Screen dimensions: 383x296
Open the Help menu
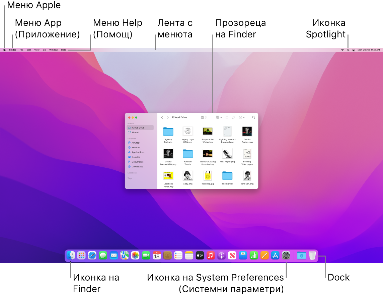point(63,49)
